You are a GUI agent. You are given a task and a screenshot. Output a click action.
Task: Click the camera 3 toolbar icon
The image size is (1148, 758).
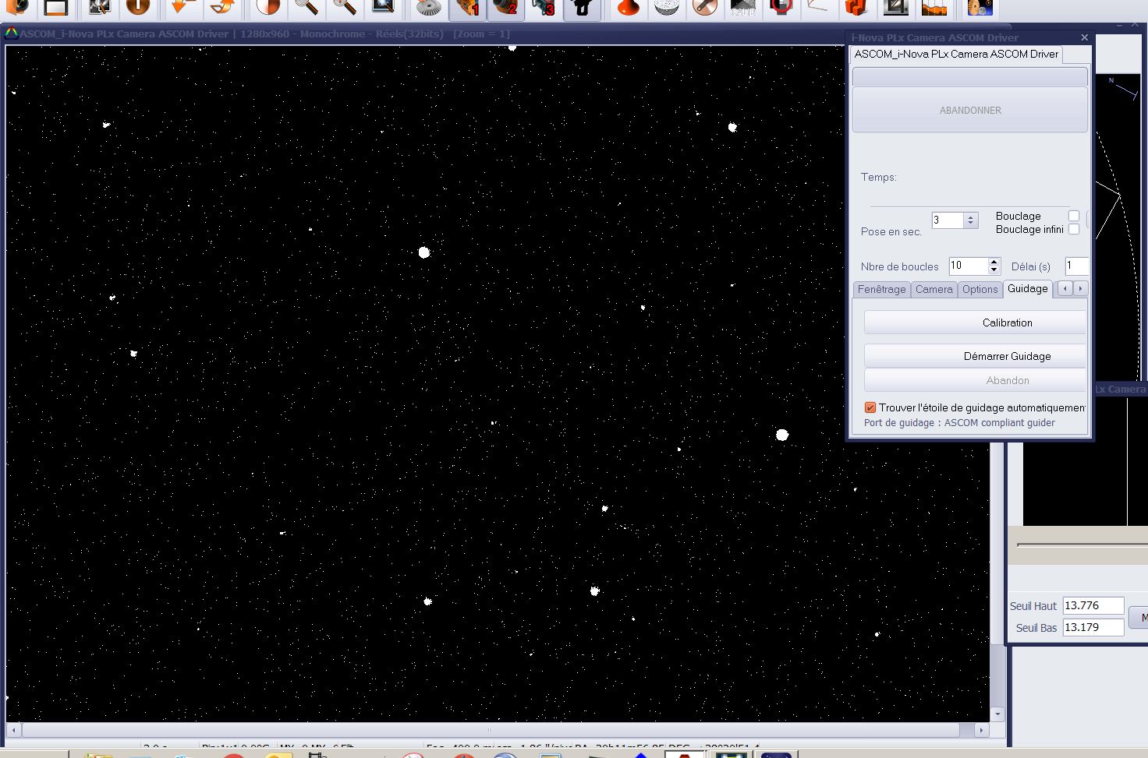[544, 8]
